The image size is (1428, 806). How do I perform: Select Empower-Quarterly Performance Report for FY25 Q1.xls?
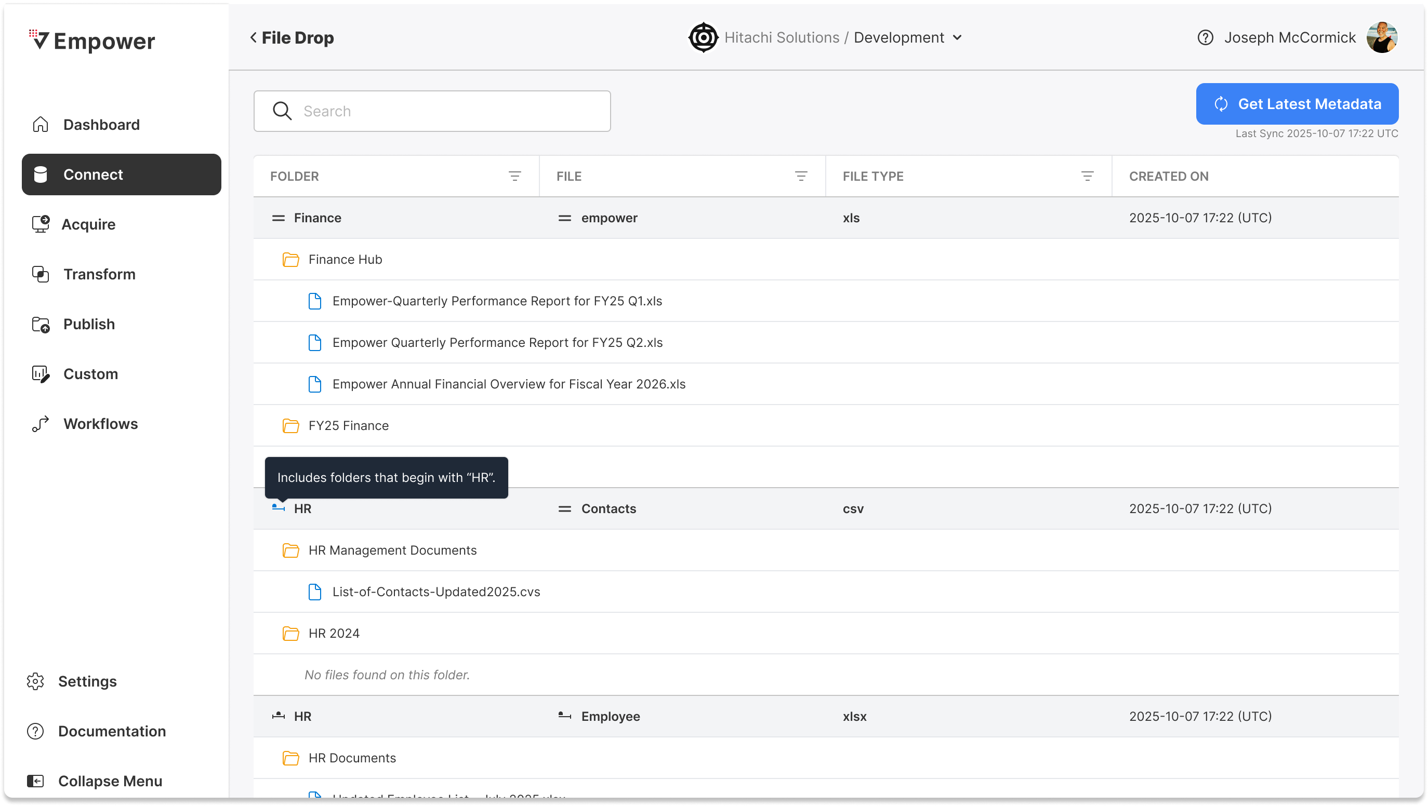[497, 301]
